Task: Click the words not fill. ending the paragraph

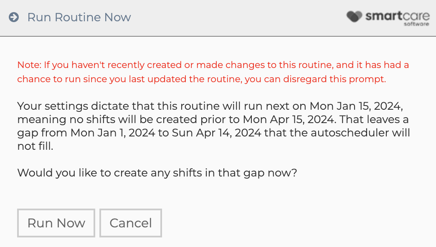Action: pyautogui.click(x=35, y=146)
